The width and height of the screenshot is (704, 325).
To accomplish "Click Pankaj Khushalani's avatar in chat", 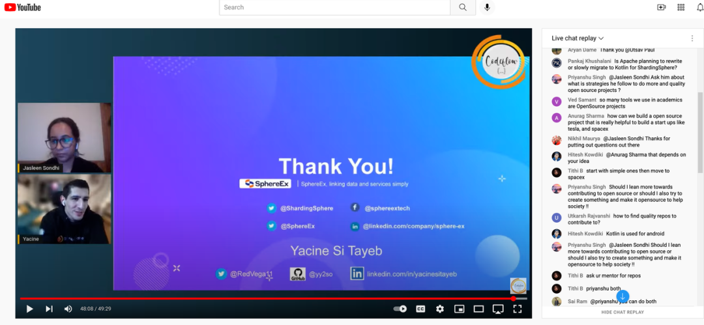I will tap(557, 63).
